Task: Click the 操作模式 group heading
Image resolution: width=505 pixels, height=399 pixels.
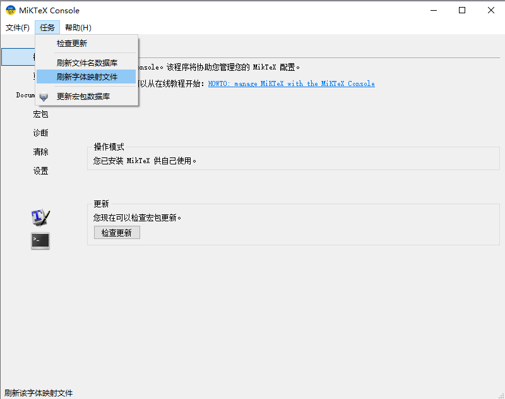Action: (109, 147)
